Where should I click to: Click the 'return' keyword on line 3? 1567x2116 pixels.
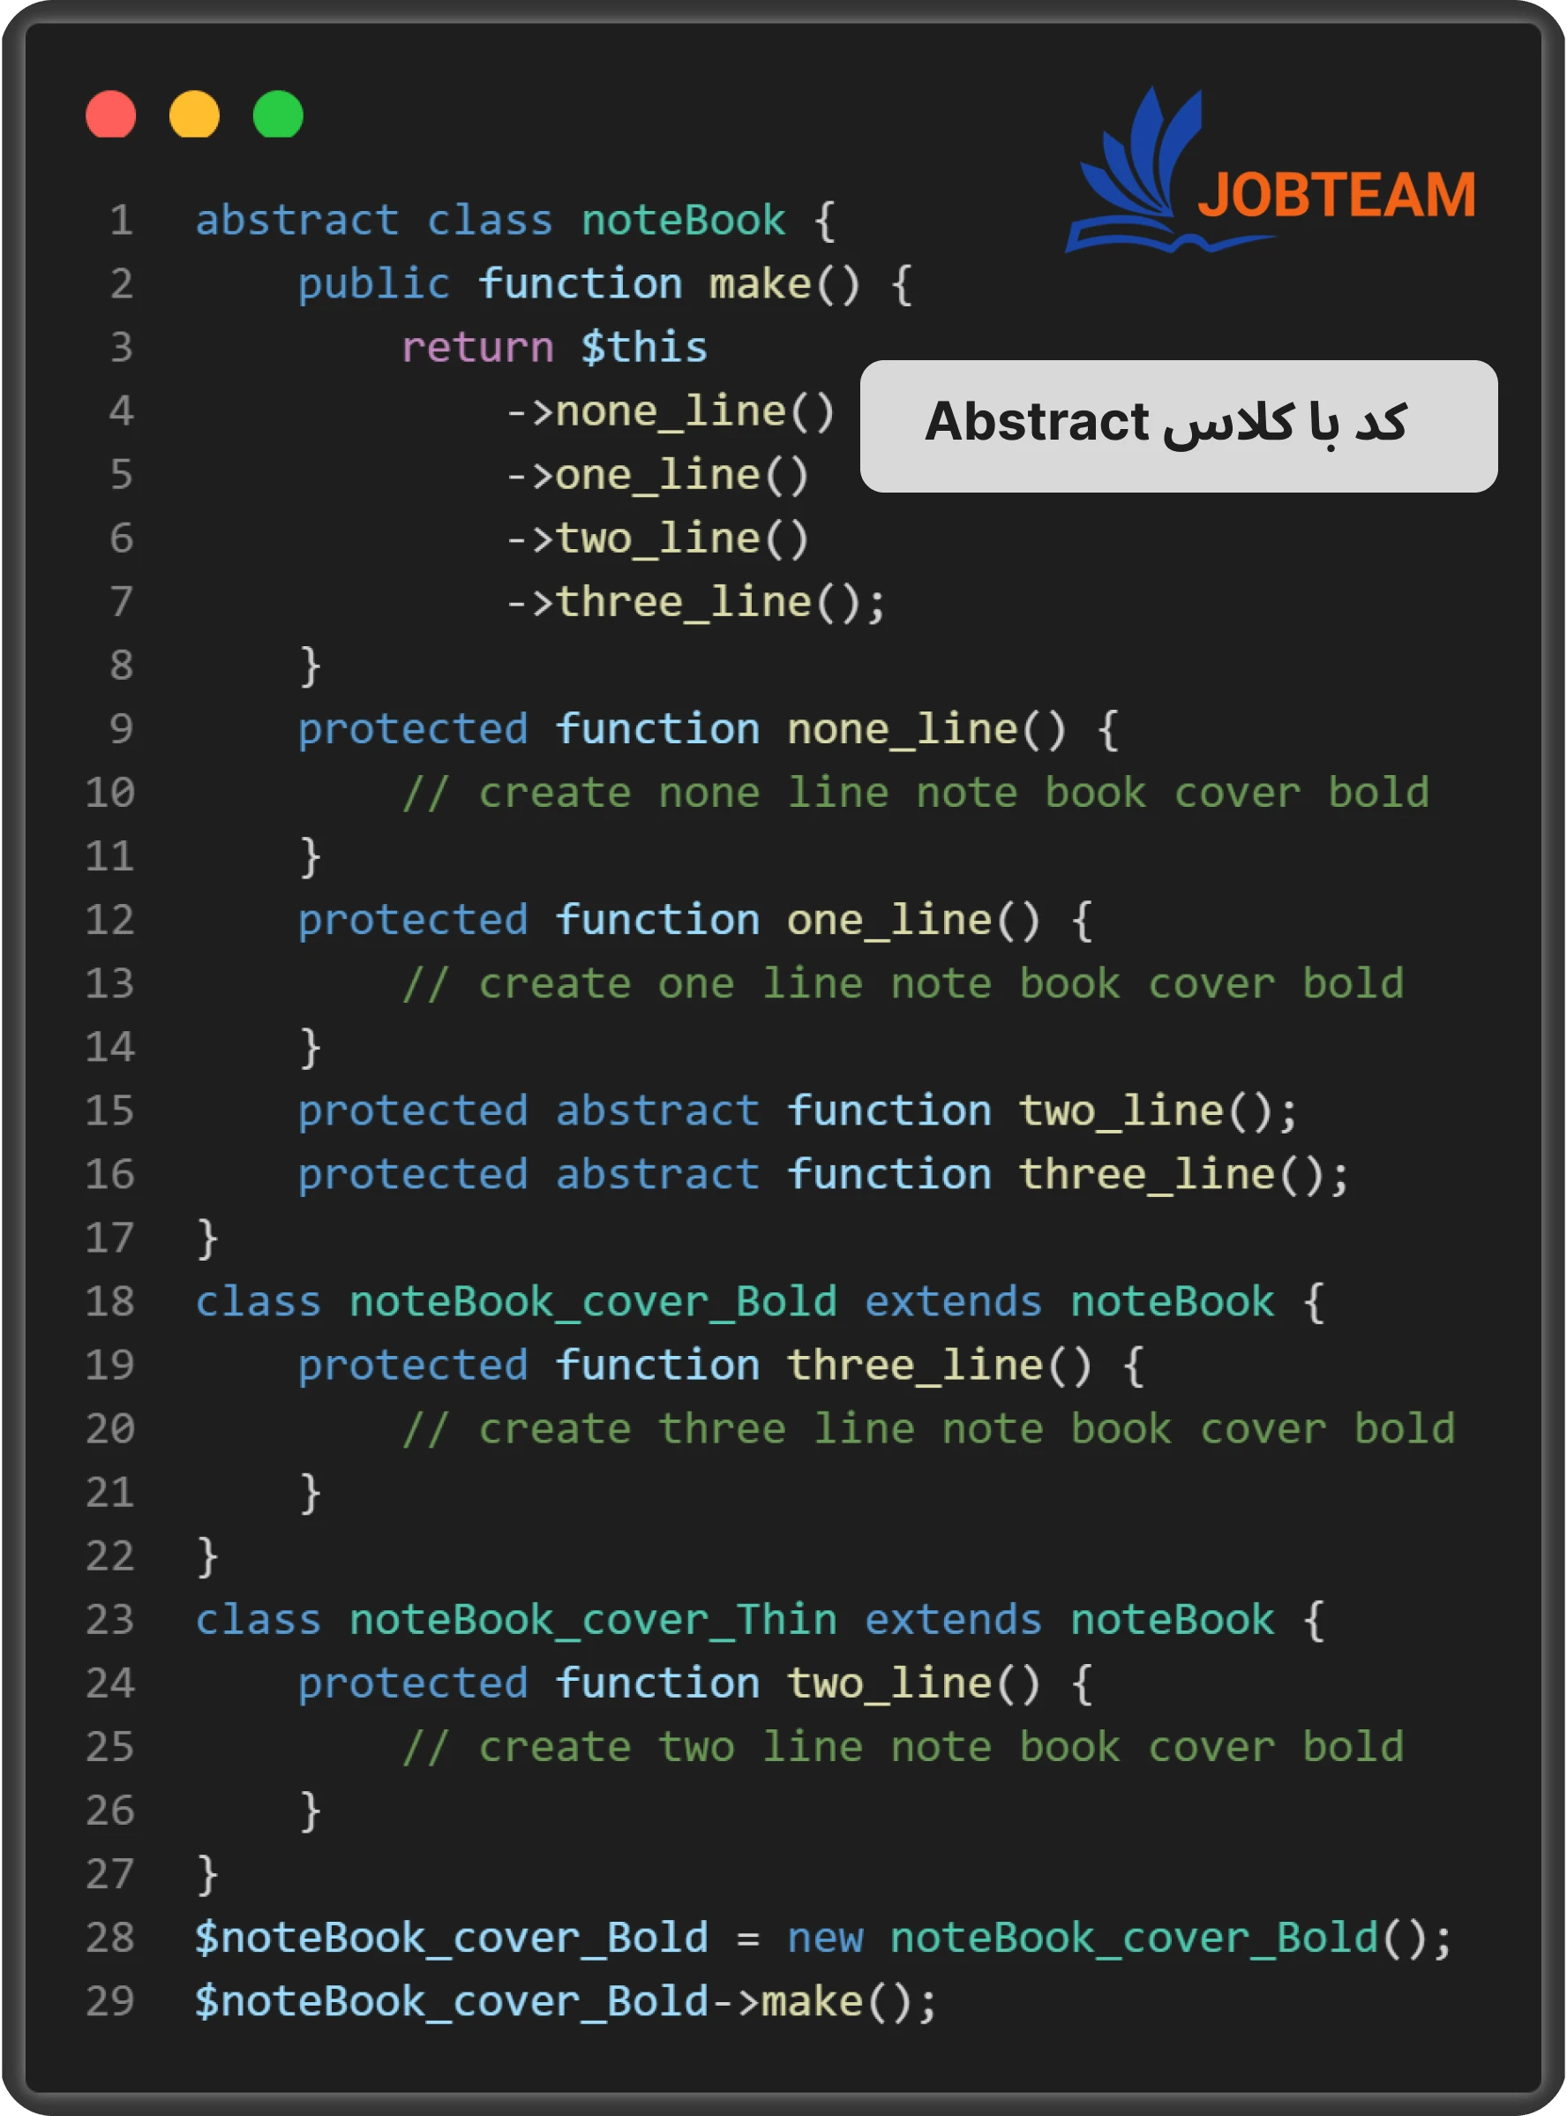[477, 347]
